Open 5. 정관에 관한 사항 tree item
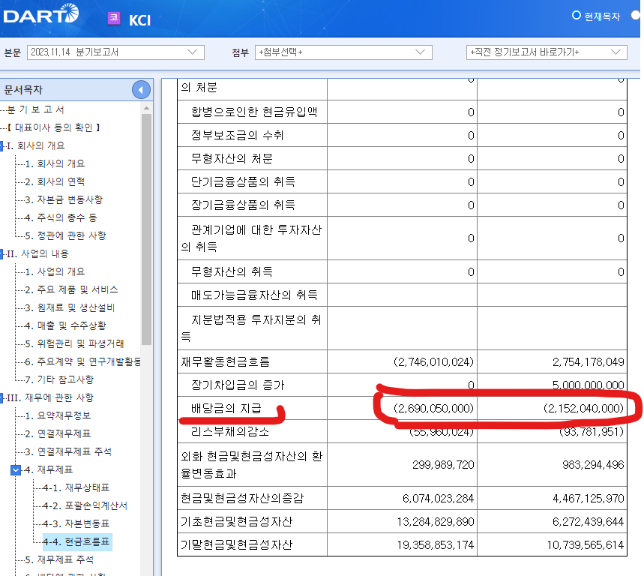The width and height of the screenshot is (644, 576). click(x=65, y=235)
